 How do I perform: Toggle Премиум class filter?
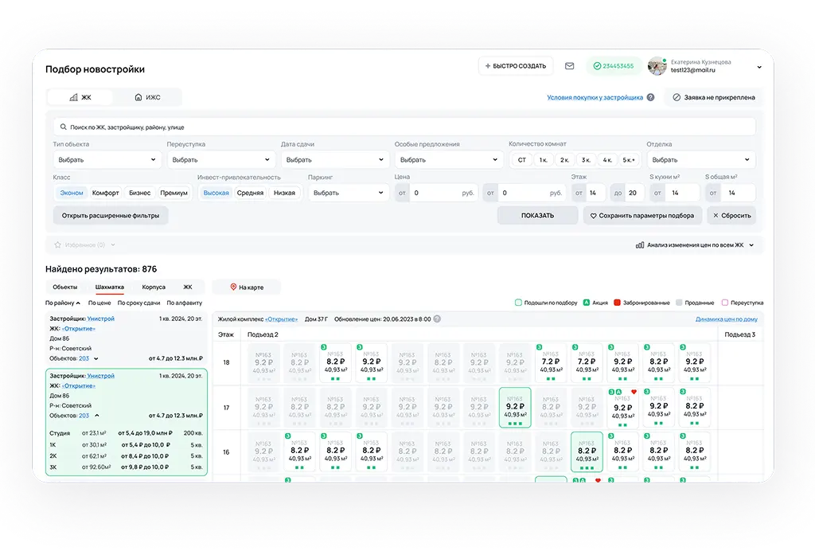174,193
